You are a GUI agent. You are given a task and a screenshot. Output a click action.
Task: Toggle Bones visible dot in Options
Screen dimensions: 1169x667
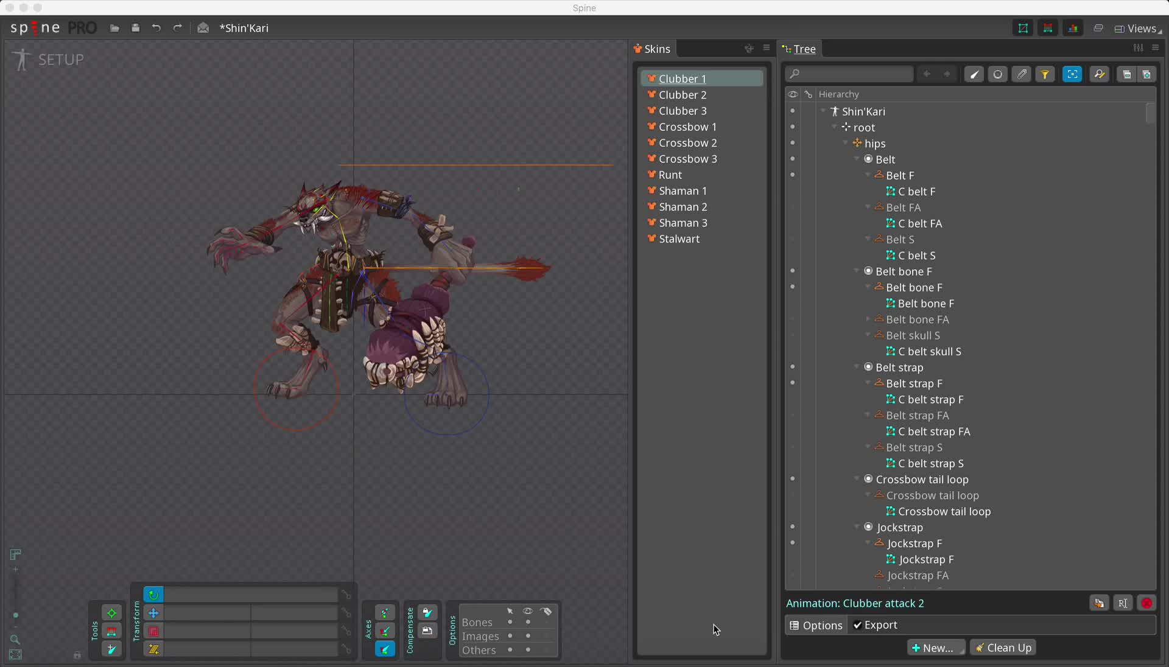528,622
